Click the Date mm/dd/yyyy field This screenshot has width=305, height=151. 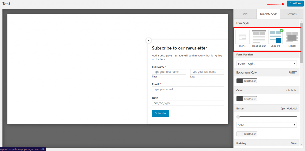point(188,103)
